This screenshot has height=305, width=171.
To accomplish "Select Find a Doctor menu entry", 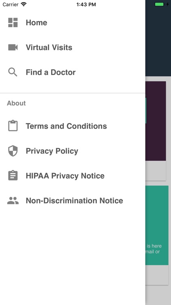I will 73,72.
